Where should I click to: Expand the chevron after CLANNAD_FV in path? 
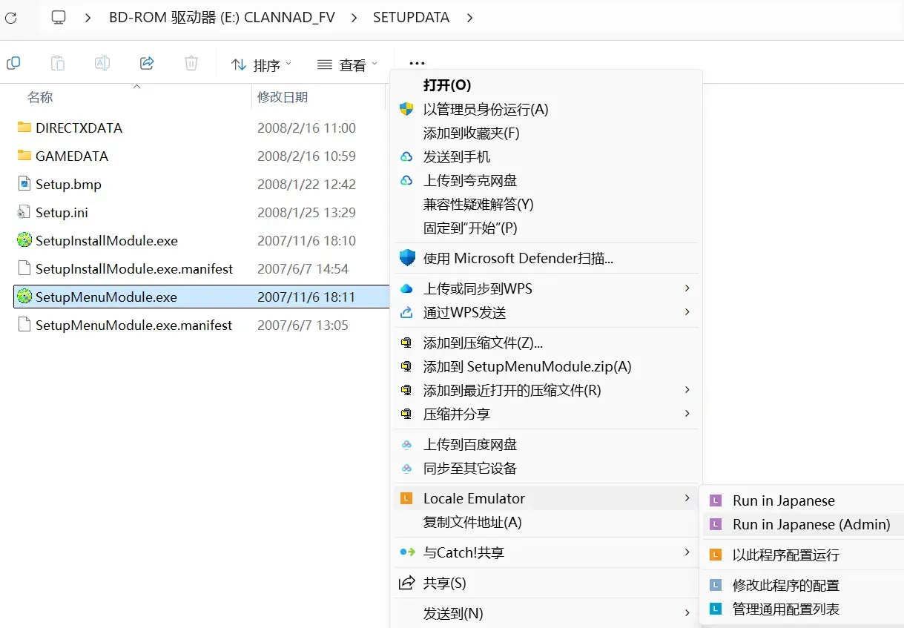354,17
